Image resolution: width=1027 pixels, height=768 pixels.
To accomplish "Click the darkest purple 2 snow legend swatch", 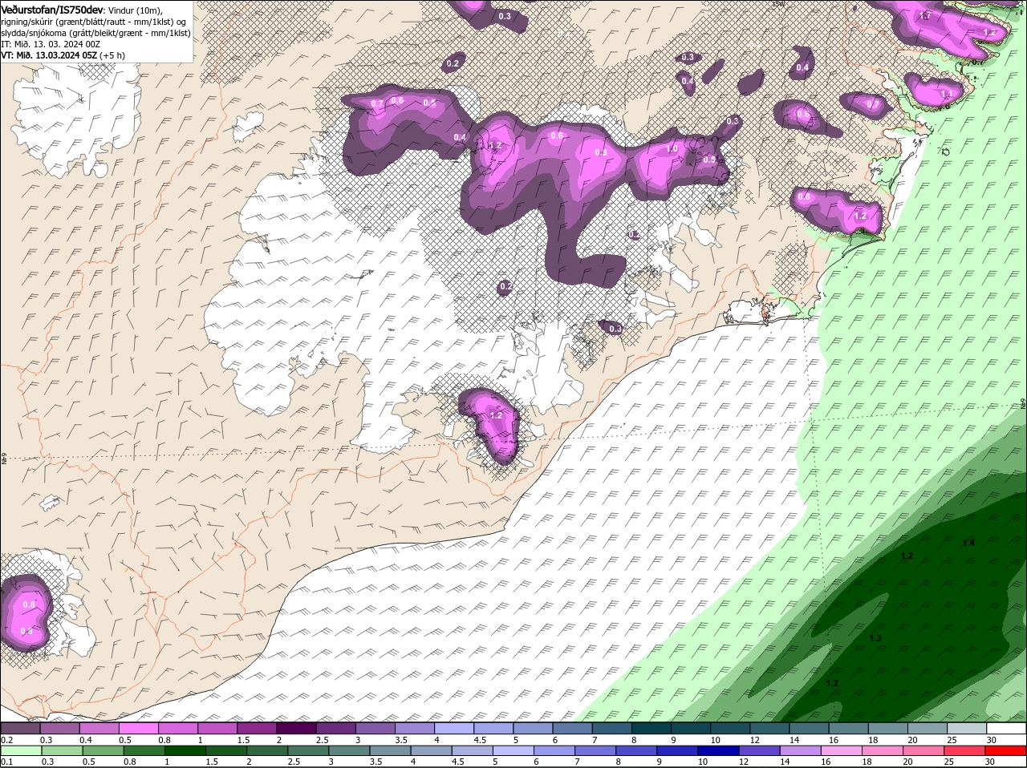I will [x=296, y=729].
